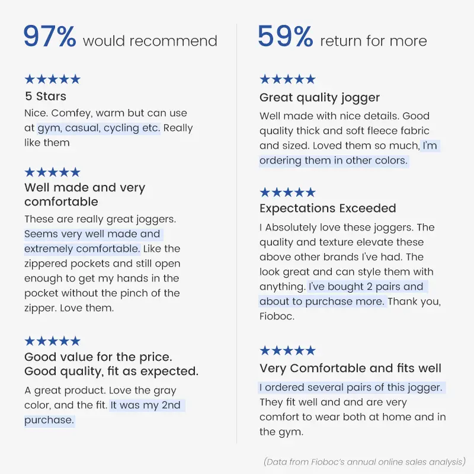Click the stars above "Great quality jogger"
This screenshot has width=474, height=474.
pyautogui.click(x=287, y=79)
